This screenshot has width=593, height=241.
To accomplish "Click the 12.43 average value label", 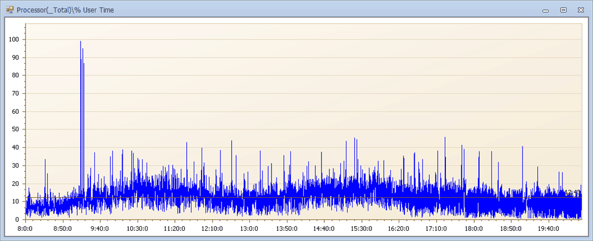I will coord(572,193).
